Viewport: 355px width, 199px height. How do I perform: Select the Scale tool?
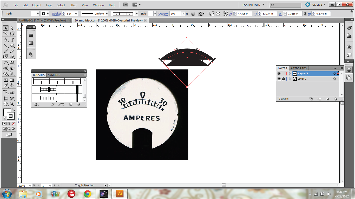point(12,63)
